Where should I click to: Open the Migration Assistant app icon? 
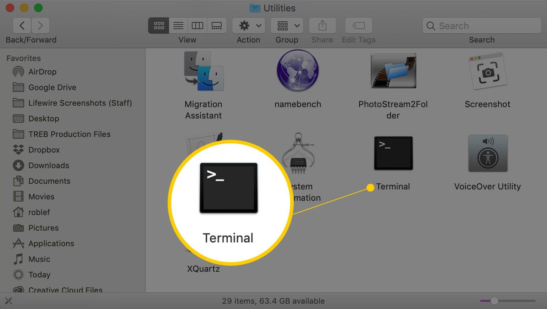204,71
